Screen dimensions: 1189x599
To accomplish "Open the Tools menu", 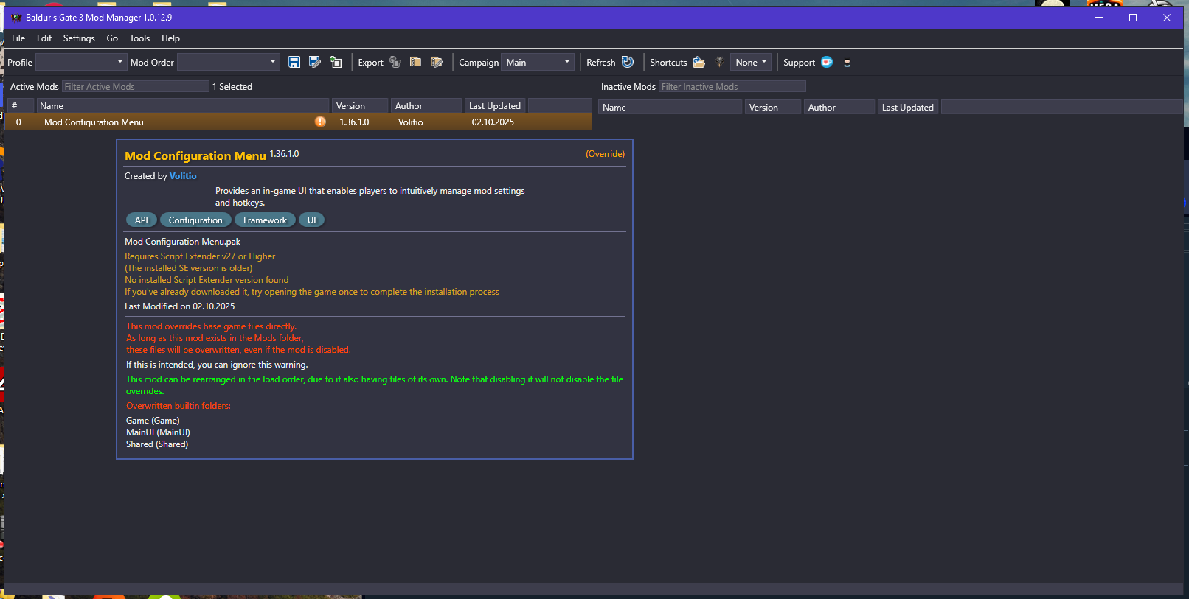I will 139,38.
